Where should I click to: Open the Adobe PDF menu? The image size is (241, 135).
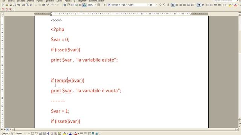tap(82, 1)
